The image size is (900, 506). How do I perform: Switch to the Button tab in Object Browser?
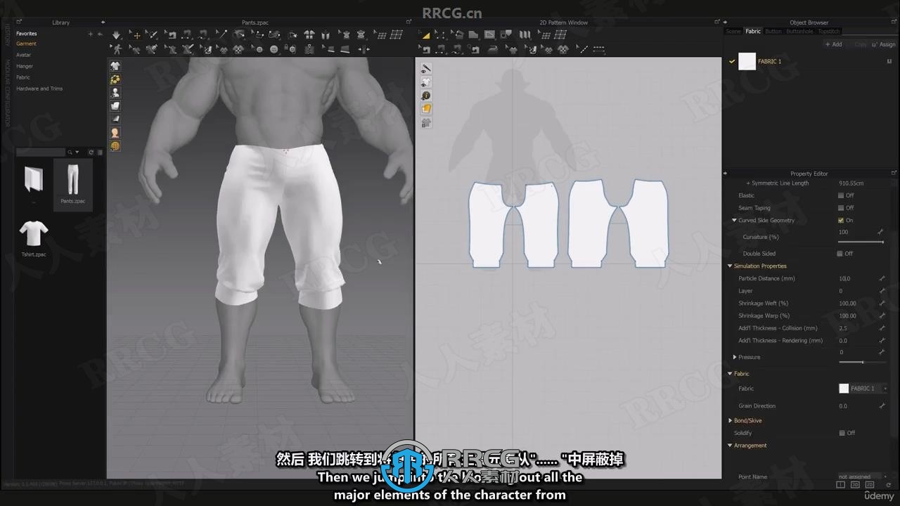click(773, 31)
